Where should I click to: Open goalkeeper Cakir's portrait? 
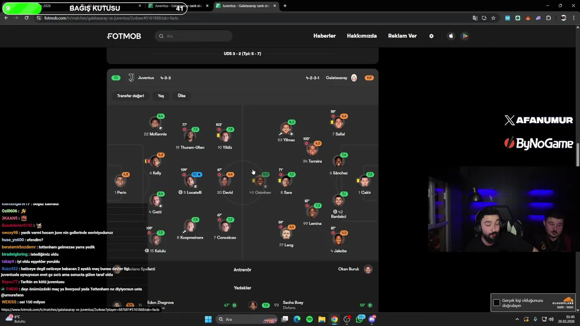364,181
